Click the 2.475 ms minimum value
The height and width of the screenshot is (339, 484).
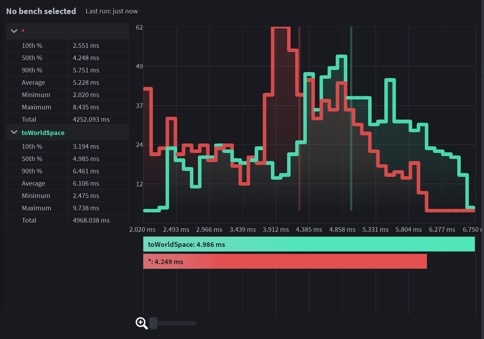click(x=86, y=196)
